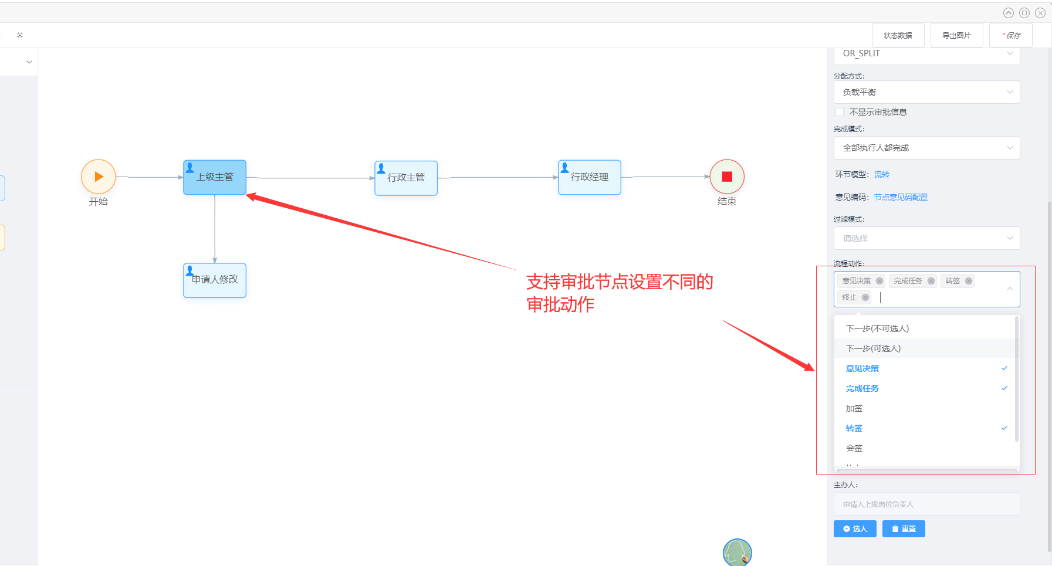
Task: Click the 开始 start node icon
Action: pyautogui.click(x=99, y=177)
